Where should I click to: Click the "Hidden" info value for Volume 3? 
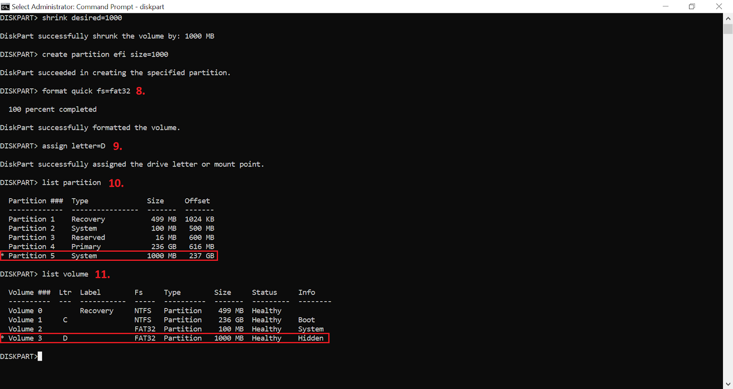311,338
